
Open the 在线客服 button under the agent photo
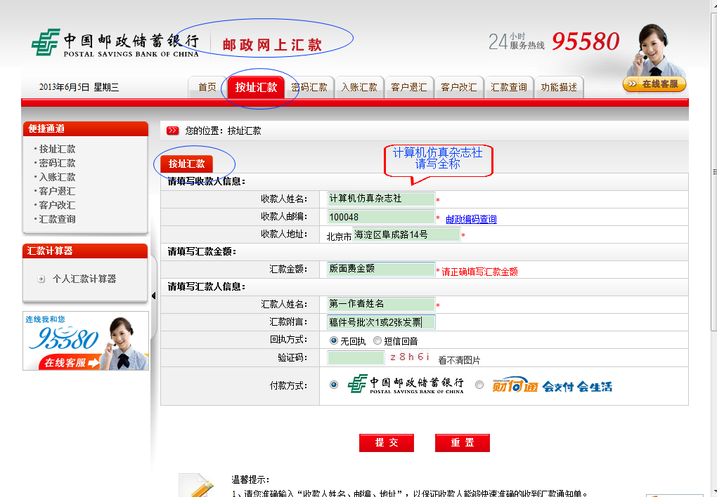pos(654,84)
